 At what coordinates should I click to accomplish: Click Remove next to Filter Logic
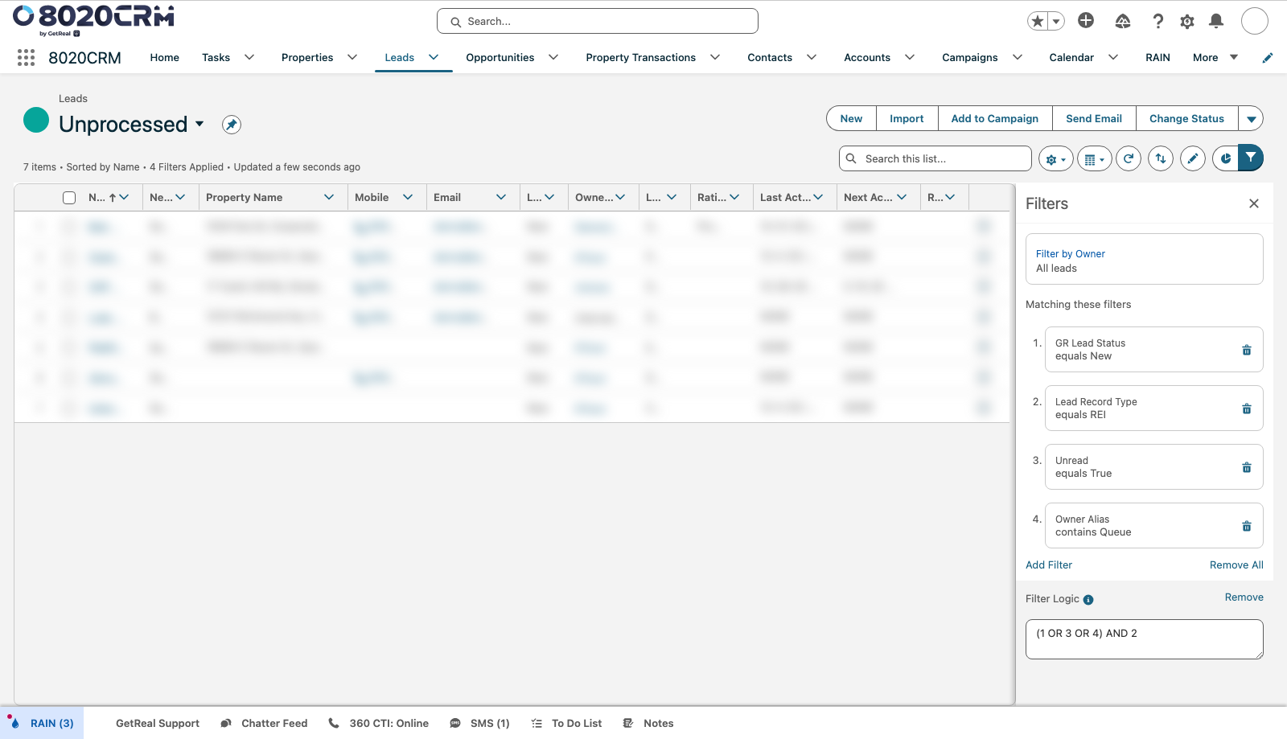click(x=1244, y=597)
